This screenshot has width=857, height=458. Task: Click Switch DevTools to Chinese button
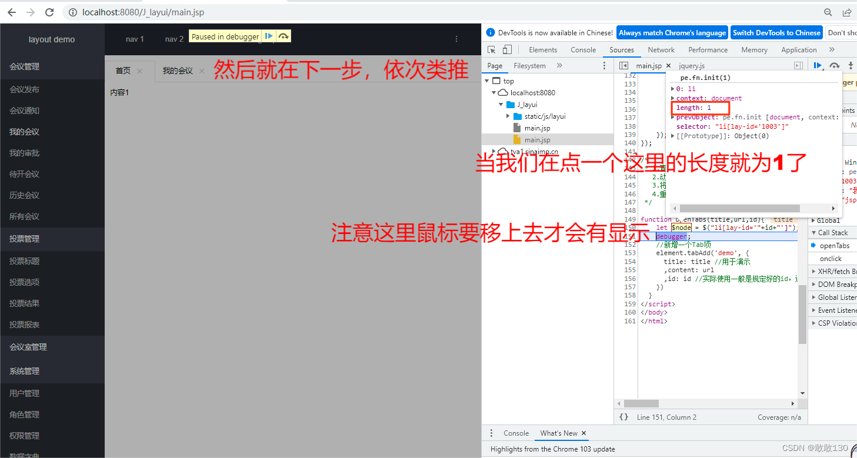point(776,33)
